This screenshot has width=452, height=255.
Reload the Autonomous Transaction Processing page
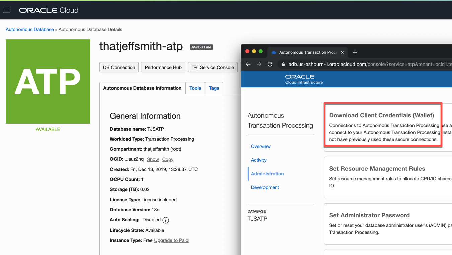point(270,64)
